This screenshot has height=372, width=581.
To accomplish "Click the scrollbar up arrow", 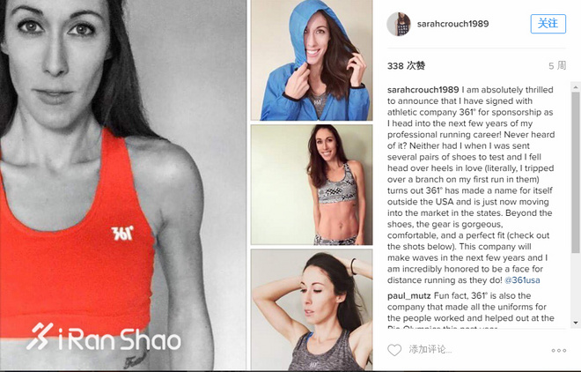I will click(x=576, y=87).
